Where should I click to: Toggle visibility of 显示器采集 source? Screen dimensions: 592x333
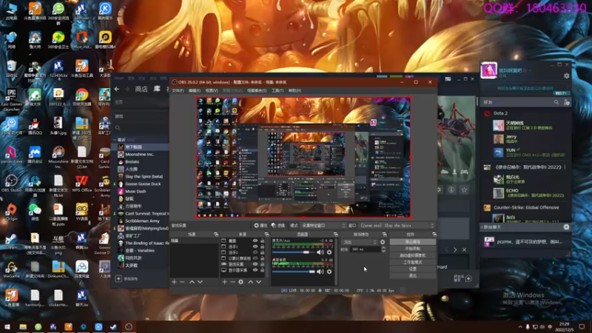click(255, 270)
